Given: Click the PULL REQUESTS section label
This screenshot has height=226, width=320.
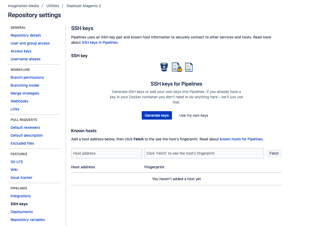Looking at the screenshot, I should pos(24,120).
